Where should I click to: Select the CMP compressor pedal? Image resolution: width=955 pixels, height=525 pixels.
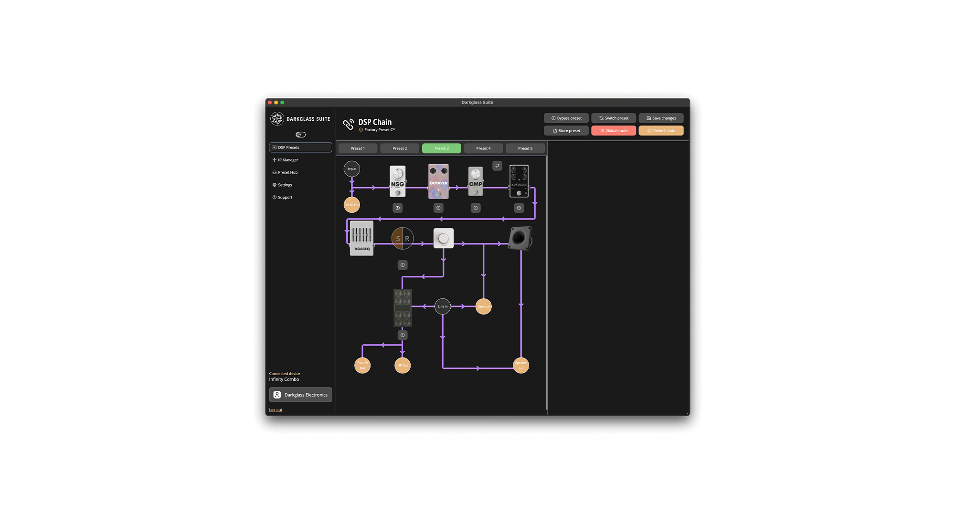(x=476, y=181)
